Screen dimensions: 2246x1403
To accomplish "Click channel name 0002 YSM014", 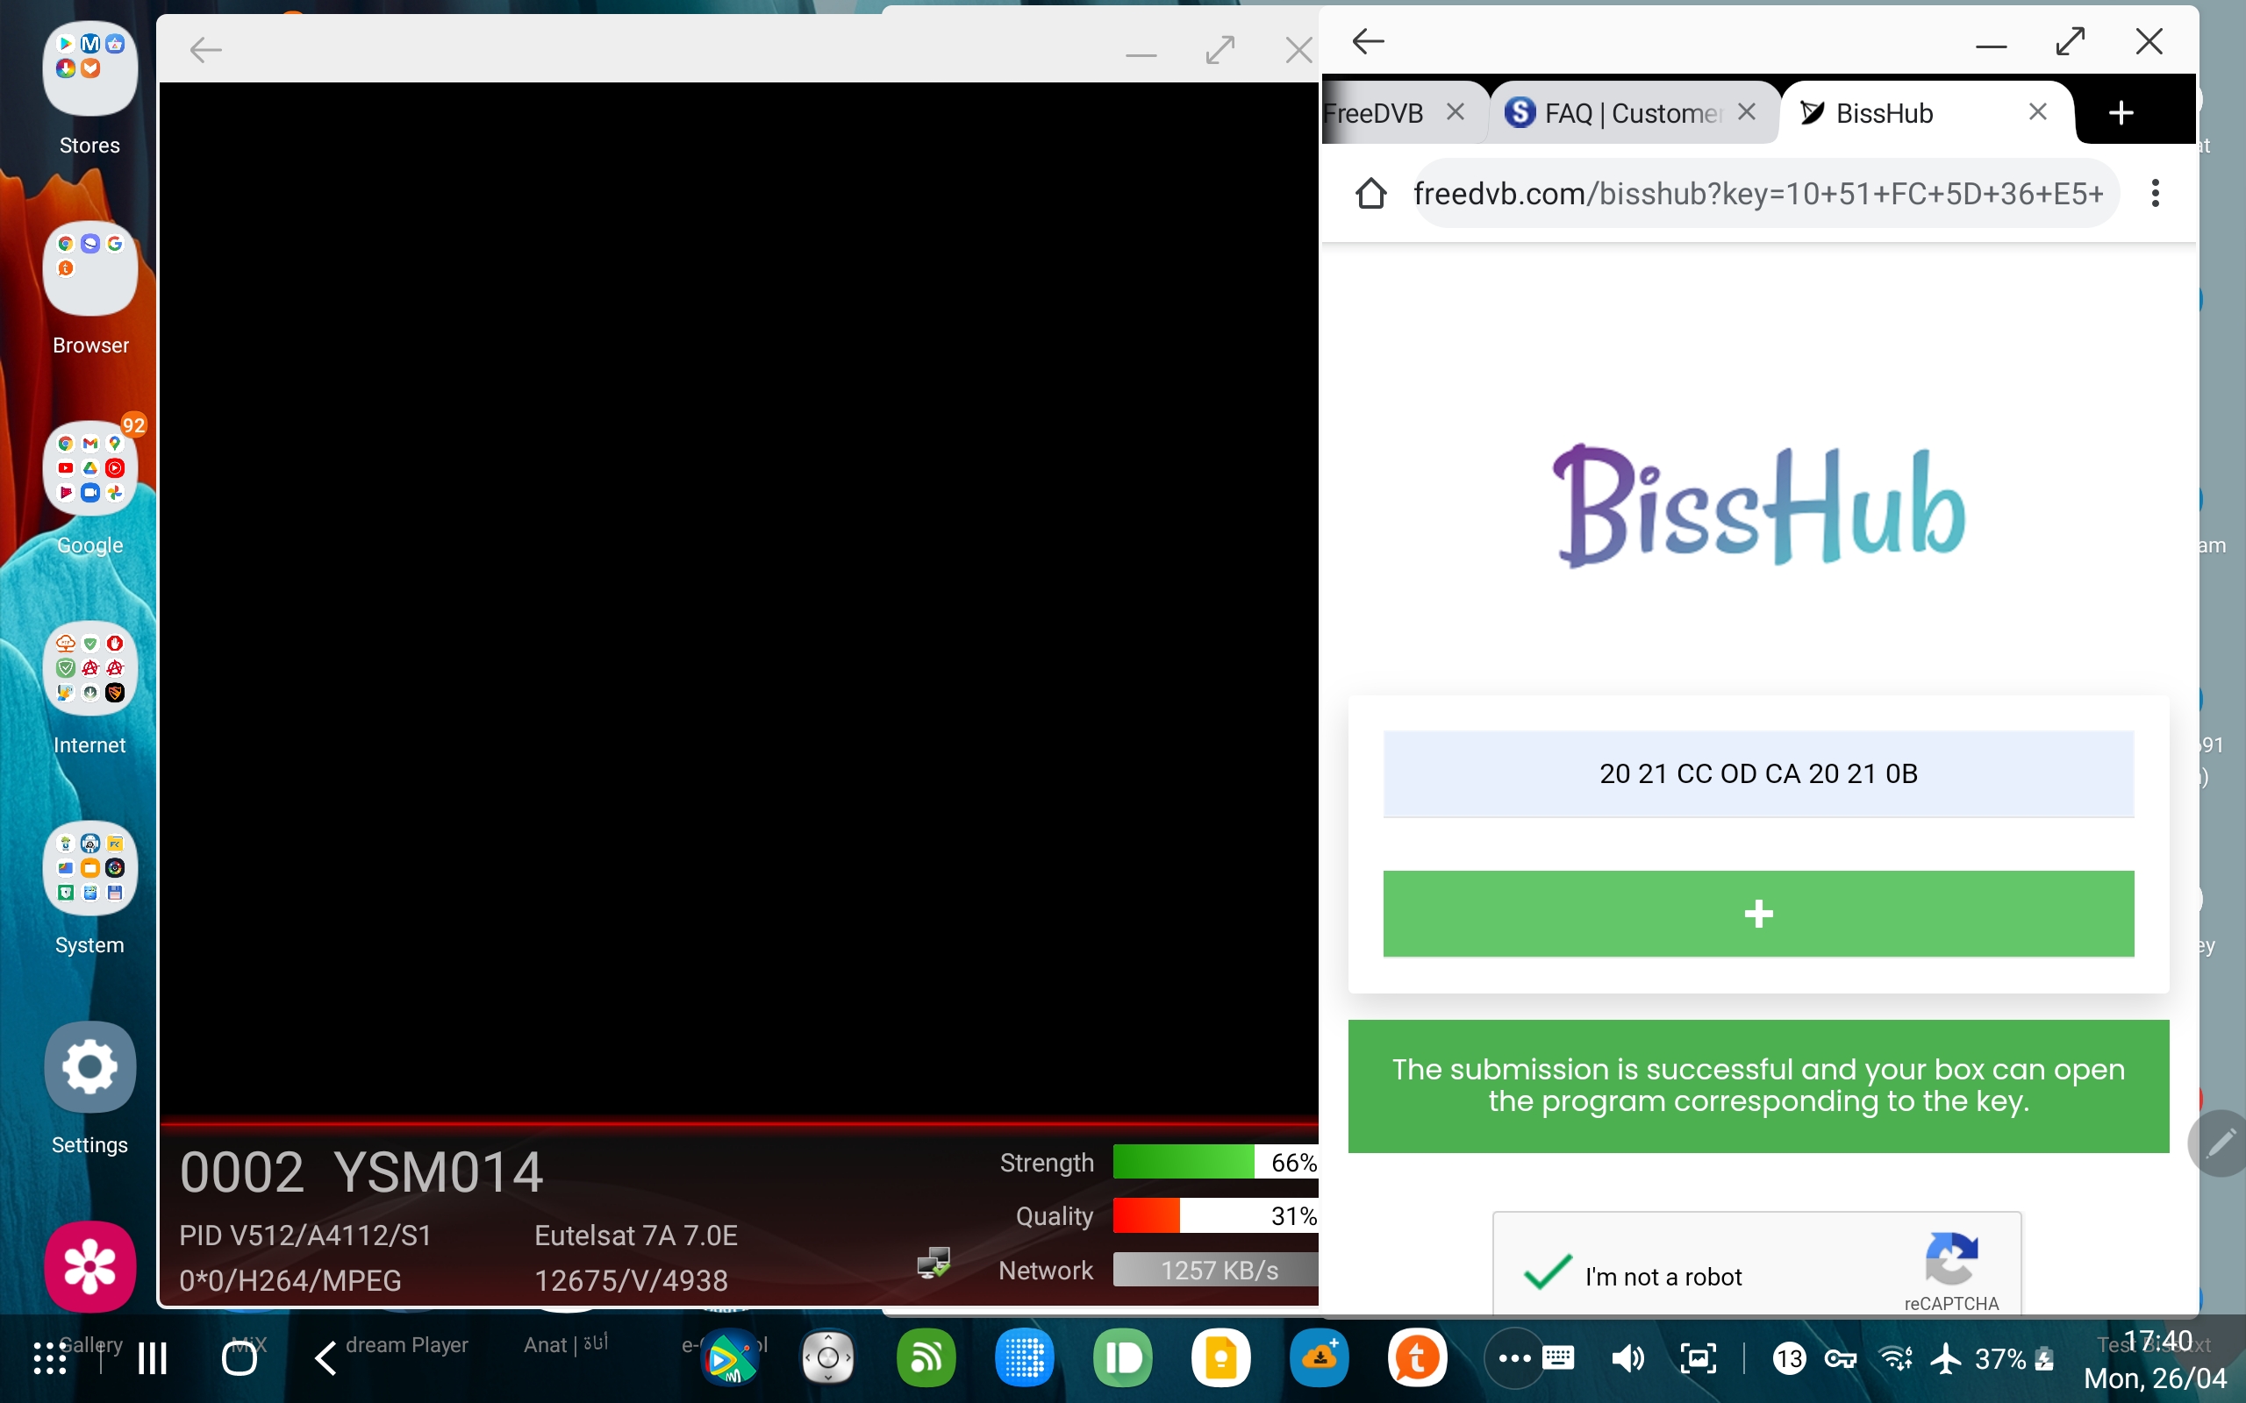I will tap(361, 1172).
